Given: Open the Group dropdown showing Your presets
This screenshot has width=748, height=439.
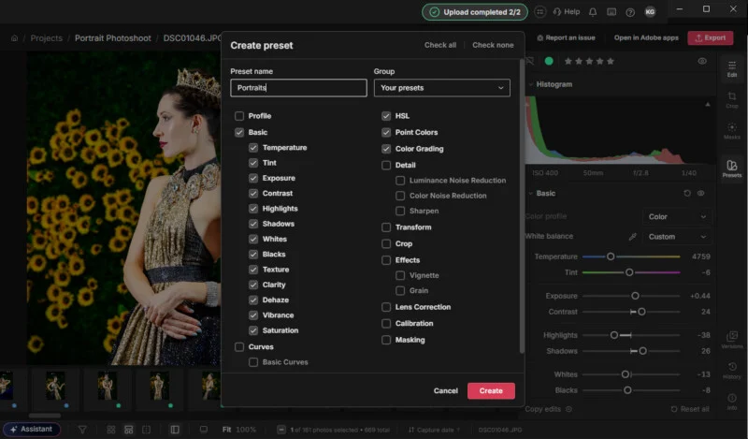Looking at the screenshot, I should (x=441, y=88).
